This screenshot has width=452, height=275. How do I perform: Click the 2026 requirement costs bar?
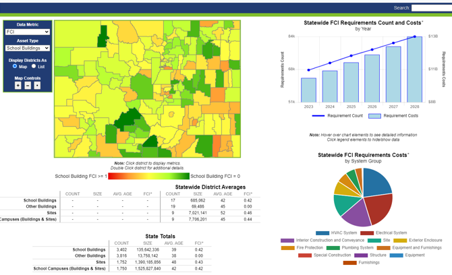[x=372, y=78]
